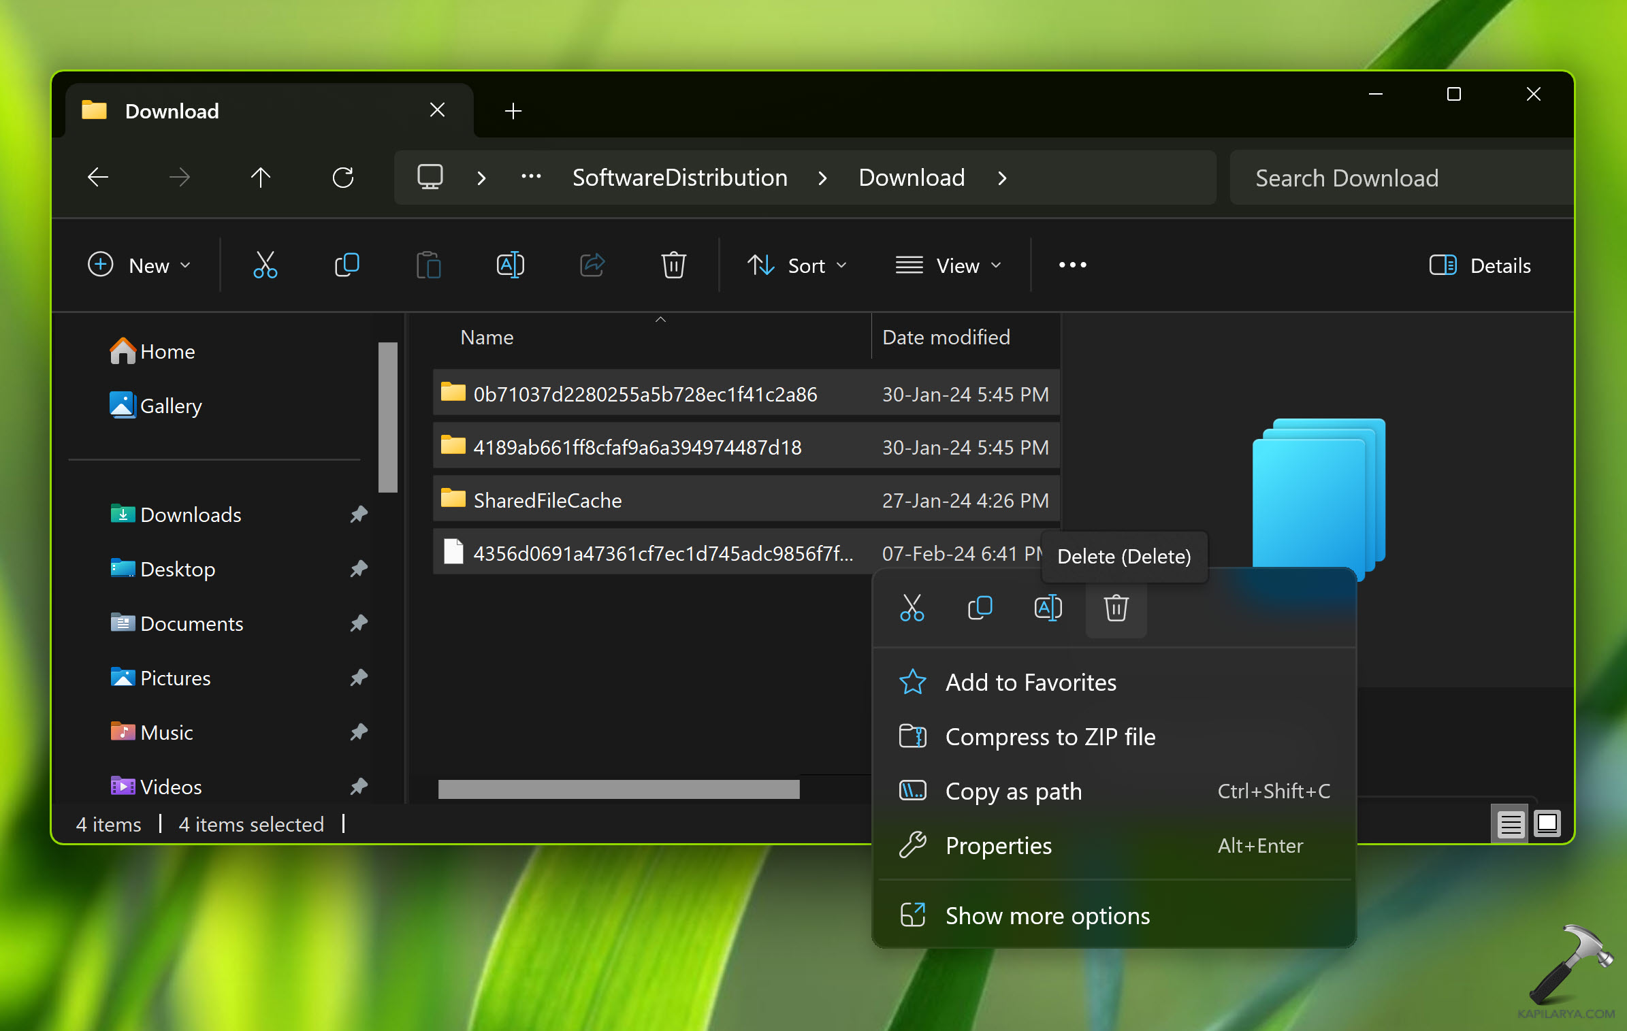Drag the horizontal scrollbar at bottom
1627x1031 pixels.
(618, 788)
